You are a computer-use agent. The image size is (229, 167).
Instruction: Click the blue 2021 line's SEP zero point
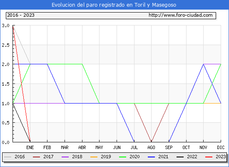click(x=169, y=142)
